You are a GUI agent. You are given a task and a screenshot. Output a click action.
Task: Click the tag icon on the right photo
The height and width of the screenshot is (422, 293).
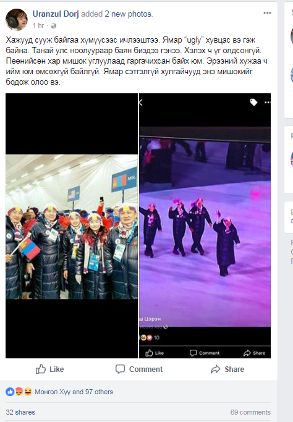point(253,103)
